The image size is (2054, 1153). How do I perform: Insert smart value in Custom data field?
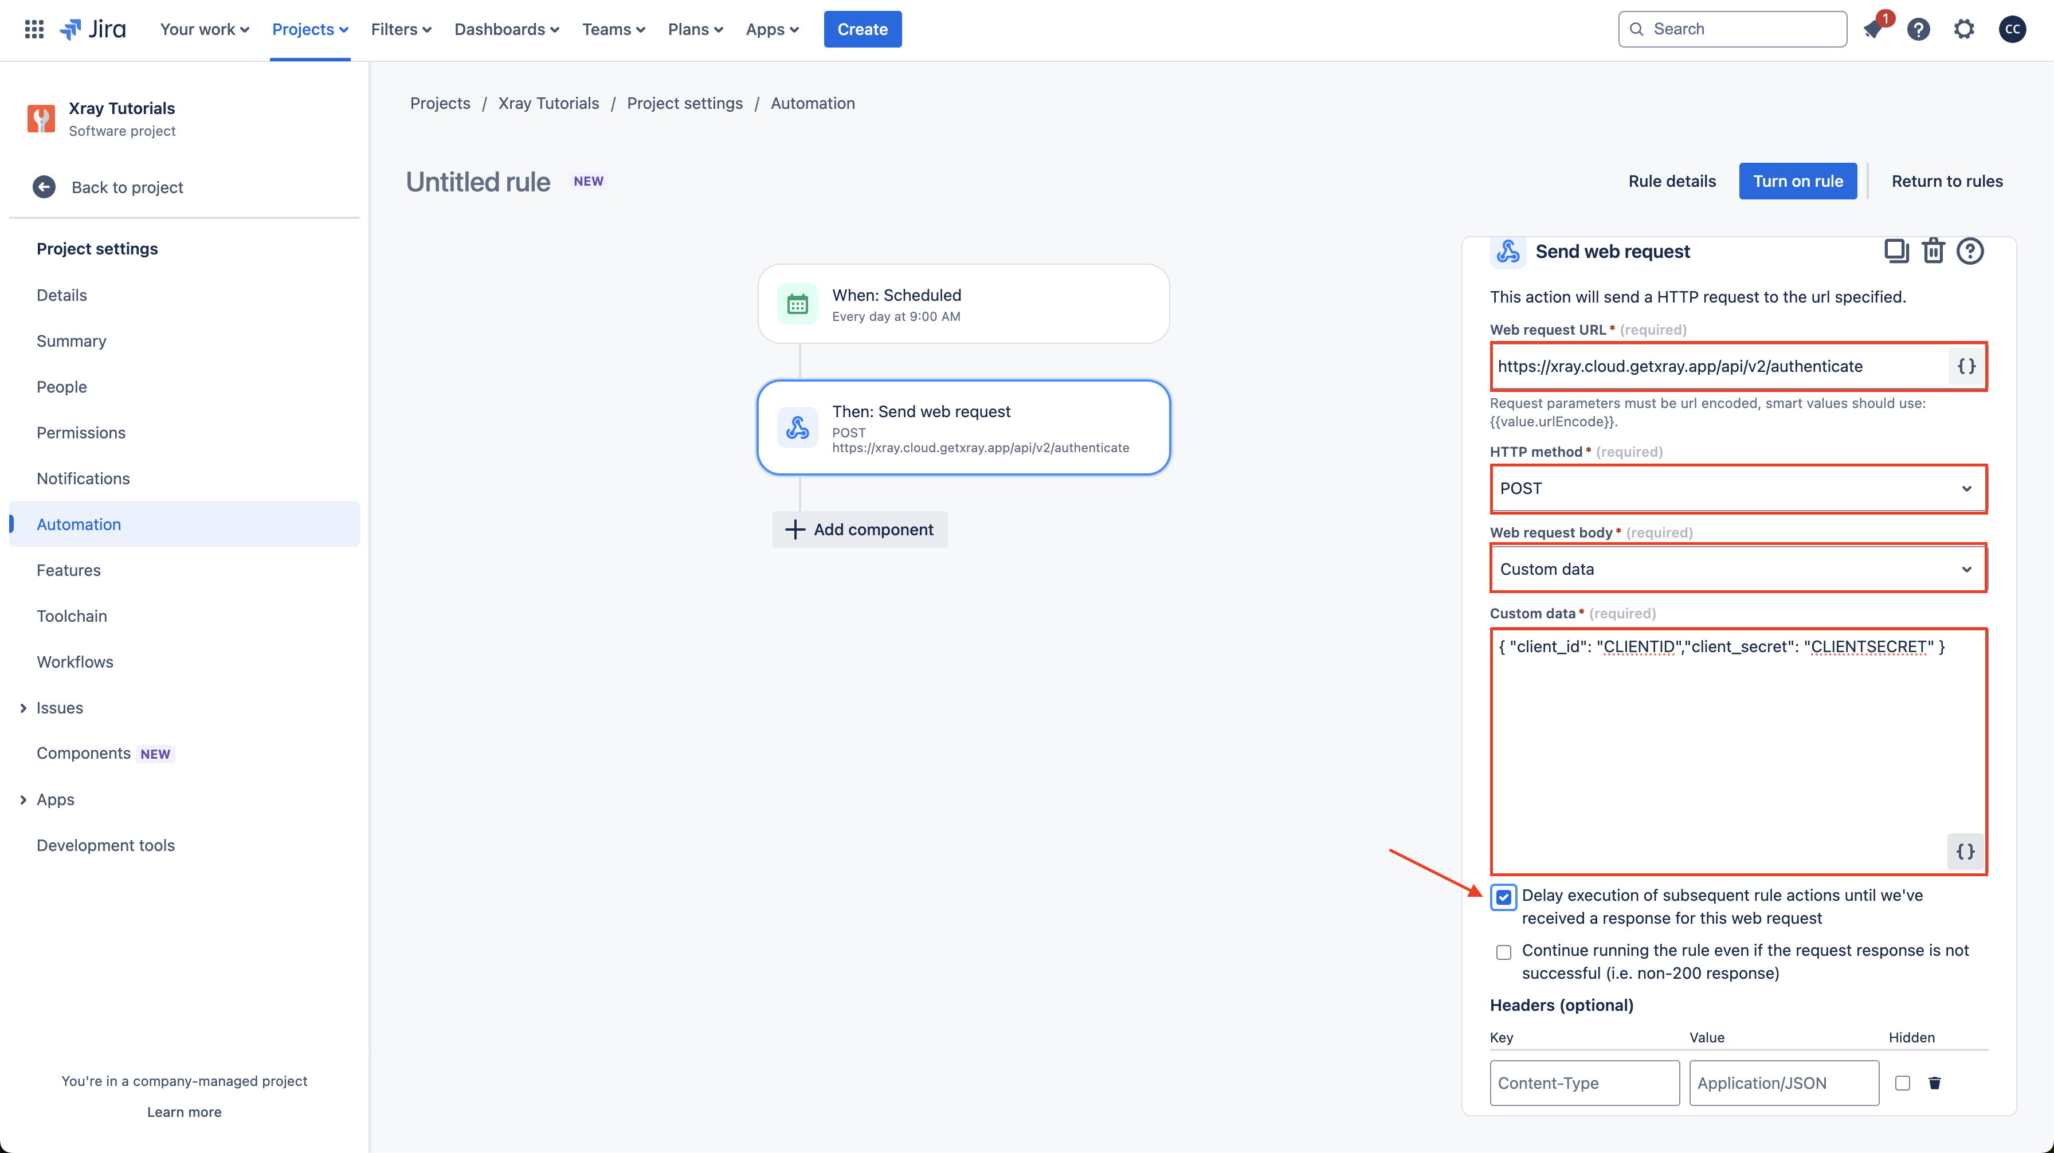coord(1966,851)
